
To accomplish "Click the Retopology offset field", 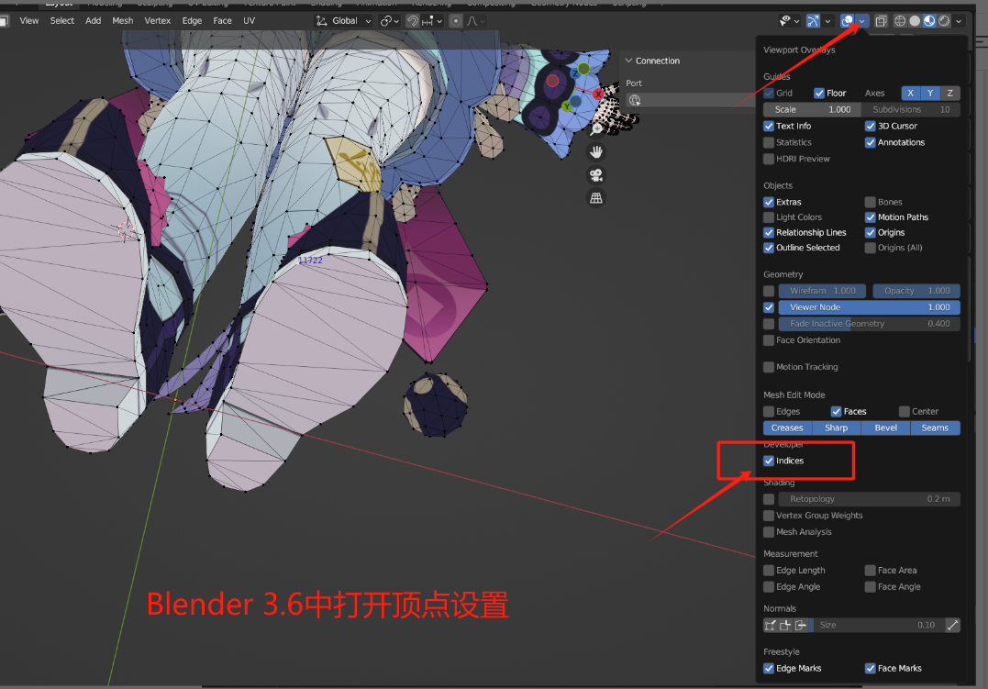I will point(870,499).
